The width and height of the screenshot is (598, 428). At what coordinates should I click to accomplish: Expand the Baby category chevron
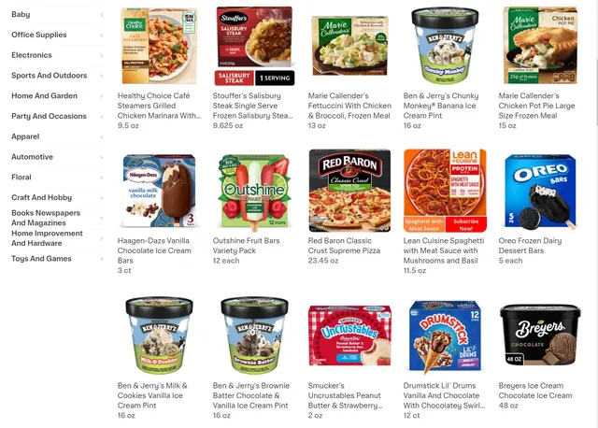pyautogui.click(x=102, y=15)
